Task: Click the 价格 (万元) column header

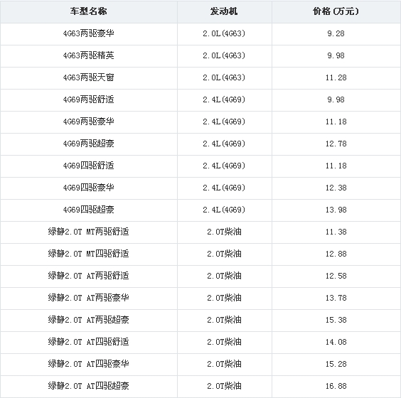Action: coord(336,11)
